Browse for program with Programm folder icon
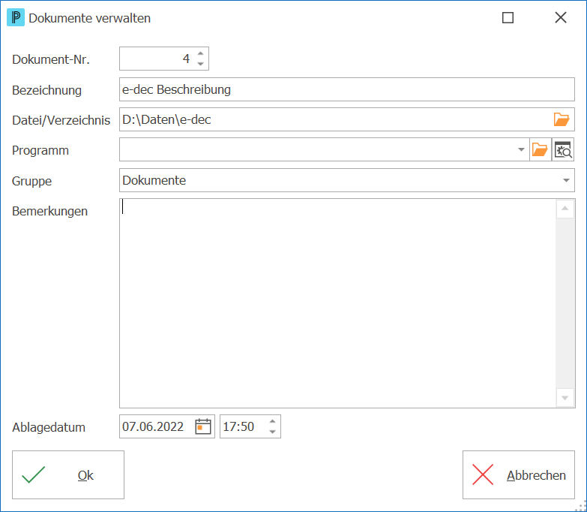 click(540, 149)
